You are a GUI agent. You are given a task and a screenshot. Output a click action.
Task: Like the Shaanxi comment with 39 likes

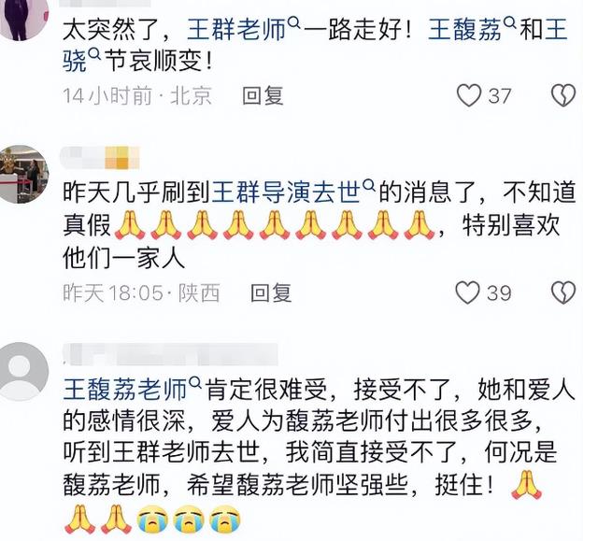click(x=467, y=292)
